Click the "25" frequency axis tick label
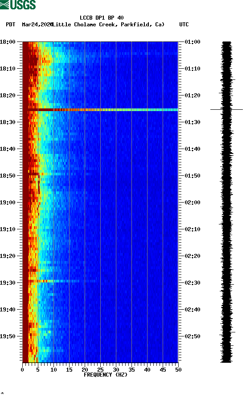 pos(100,370)
